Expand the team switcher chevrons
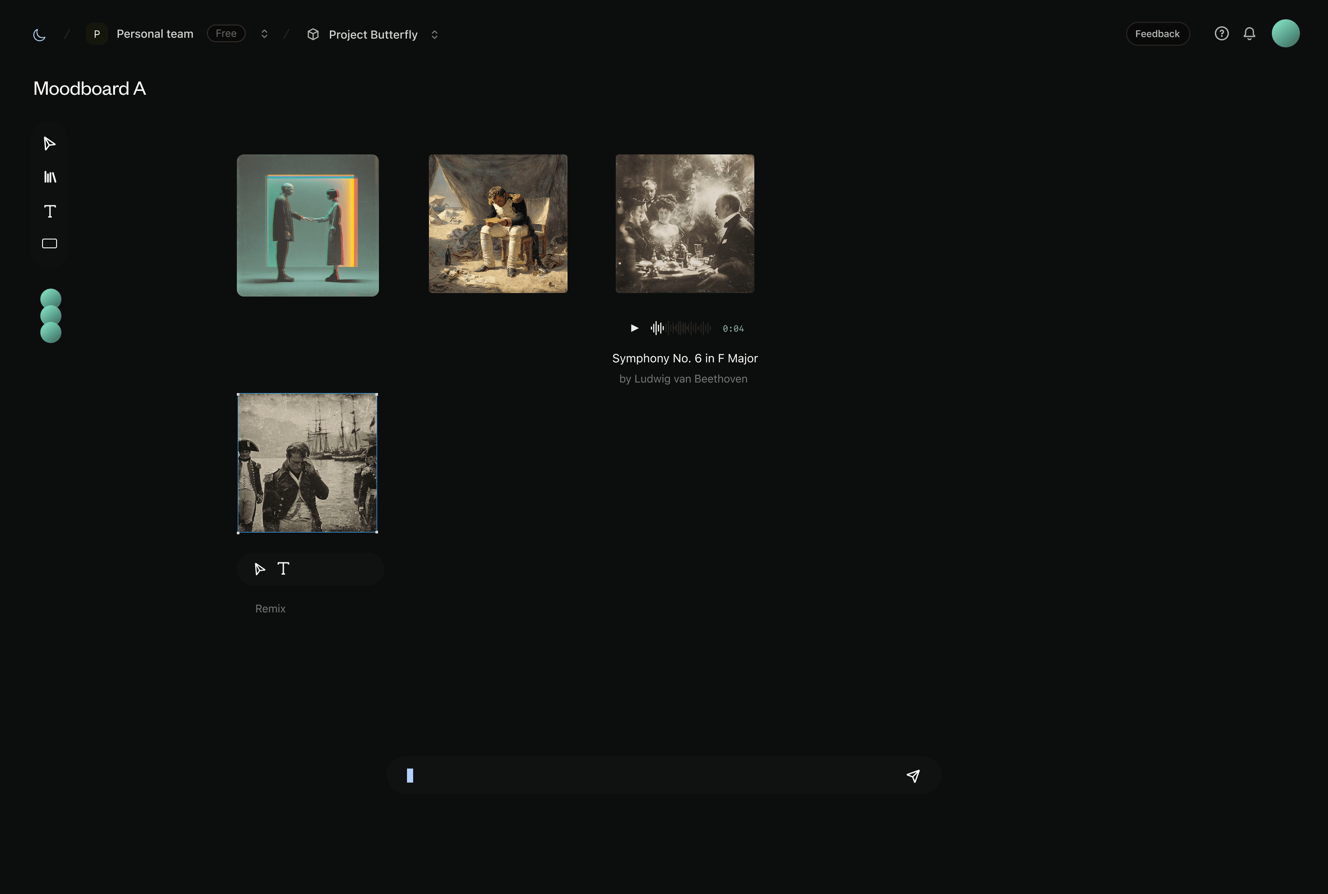 coord(264,34)
